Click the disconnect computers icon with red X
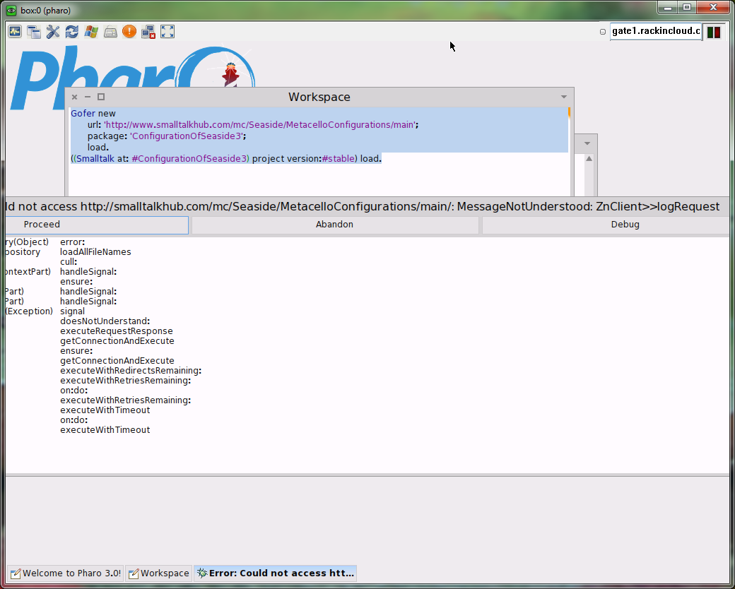 148,31
